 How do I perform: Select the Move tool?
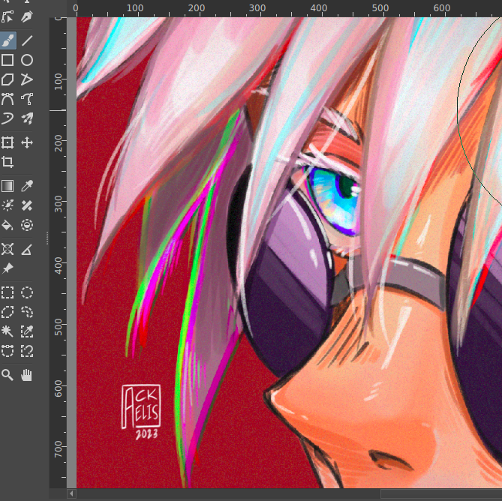(27, 142)
